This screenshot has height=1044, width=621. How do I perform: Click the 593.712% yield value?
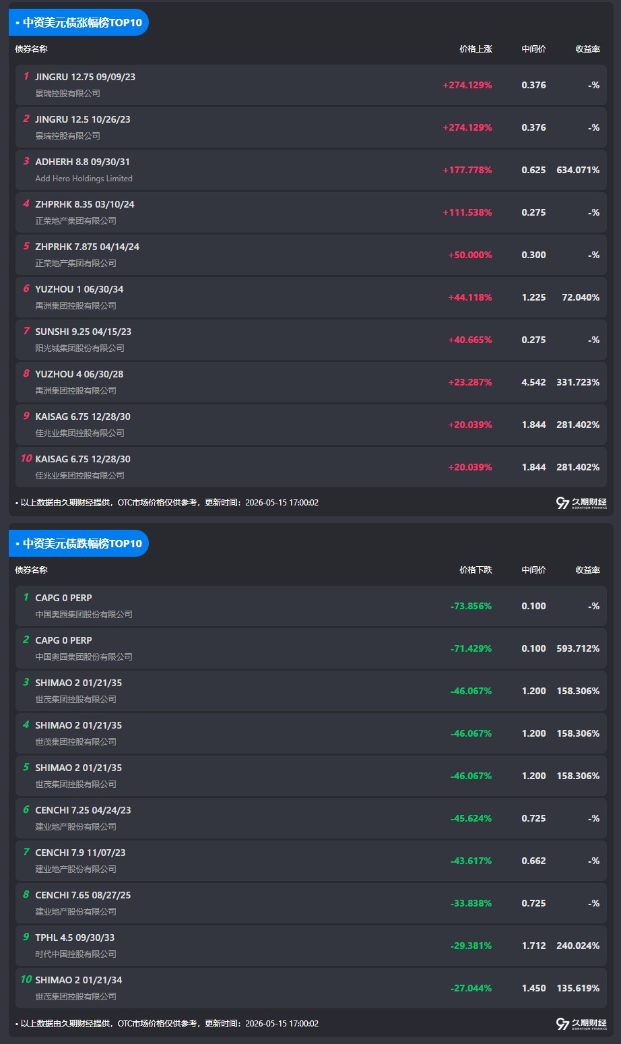[x=578, y=648]
